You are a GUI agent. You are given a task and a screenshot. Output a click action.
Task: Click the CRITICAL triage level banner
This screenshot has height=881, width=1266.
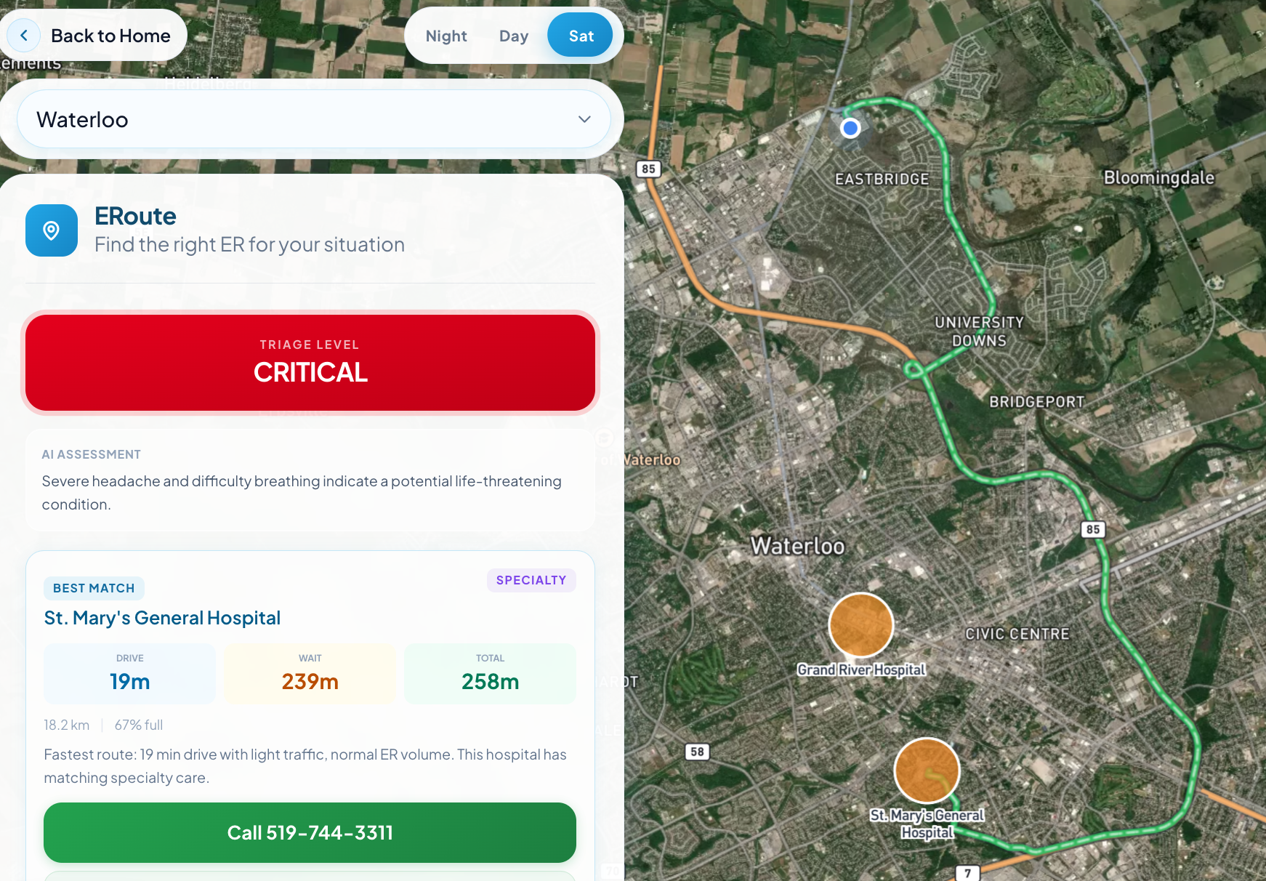(310, 363)
